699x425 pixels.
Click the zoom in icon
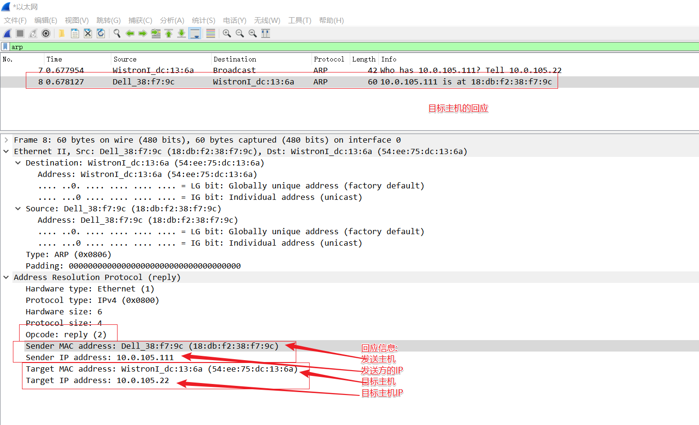click(x=227, y=33)
